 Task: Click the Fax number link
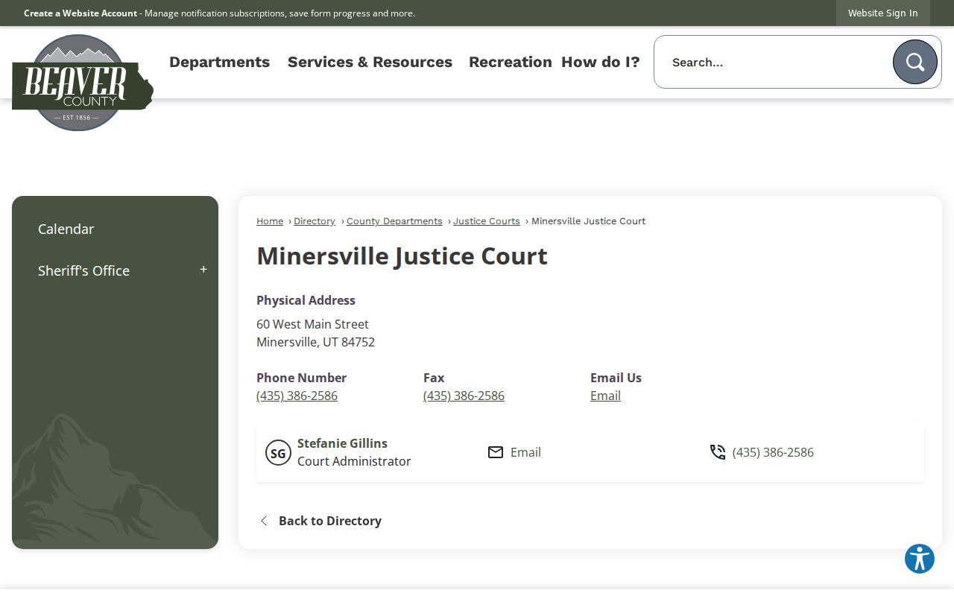464,396
